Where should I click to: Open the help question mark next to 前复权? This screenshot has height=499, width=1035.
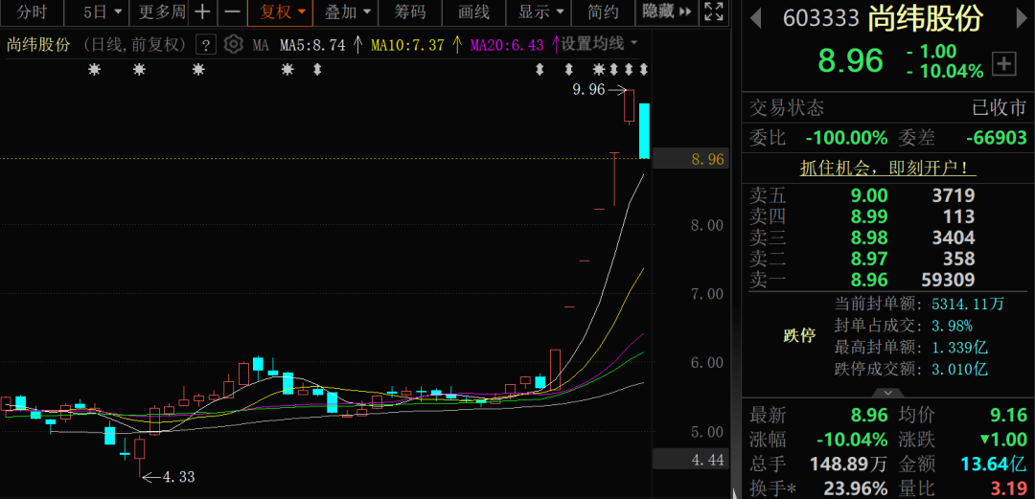coord(207,45)
